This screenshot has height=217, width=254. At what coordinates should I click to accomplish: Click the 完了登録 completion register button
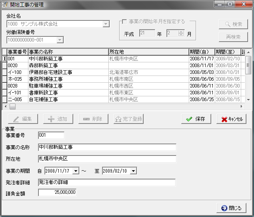click(128, 119)
